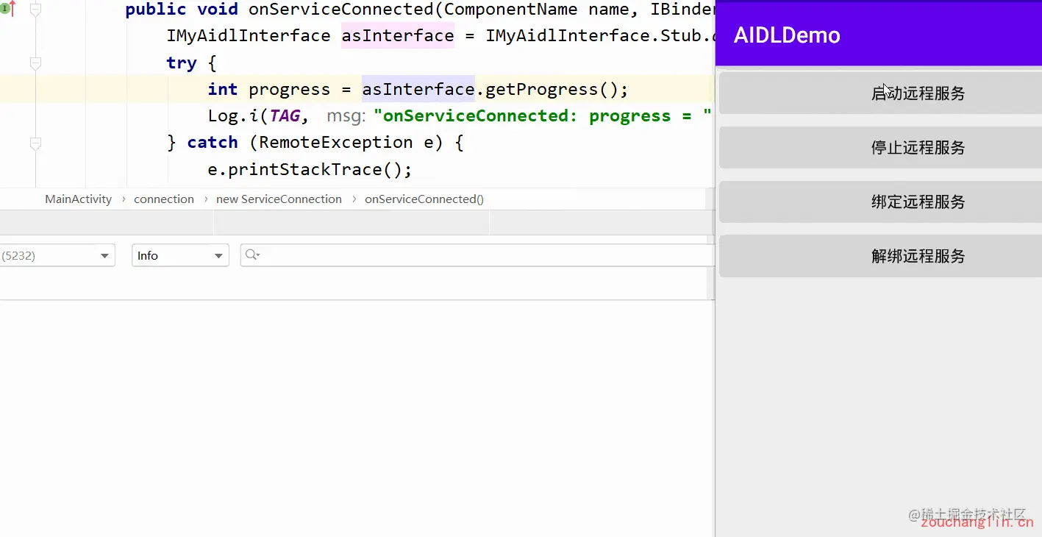The width and height of the screenshot is (1042, 537).
Task: Select connection in the breadcrumb
Action: [x=164, y=199]
